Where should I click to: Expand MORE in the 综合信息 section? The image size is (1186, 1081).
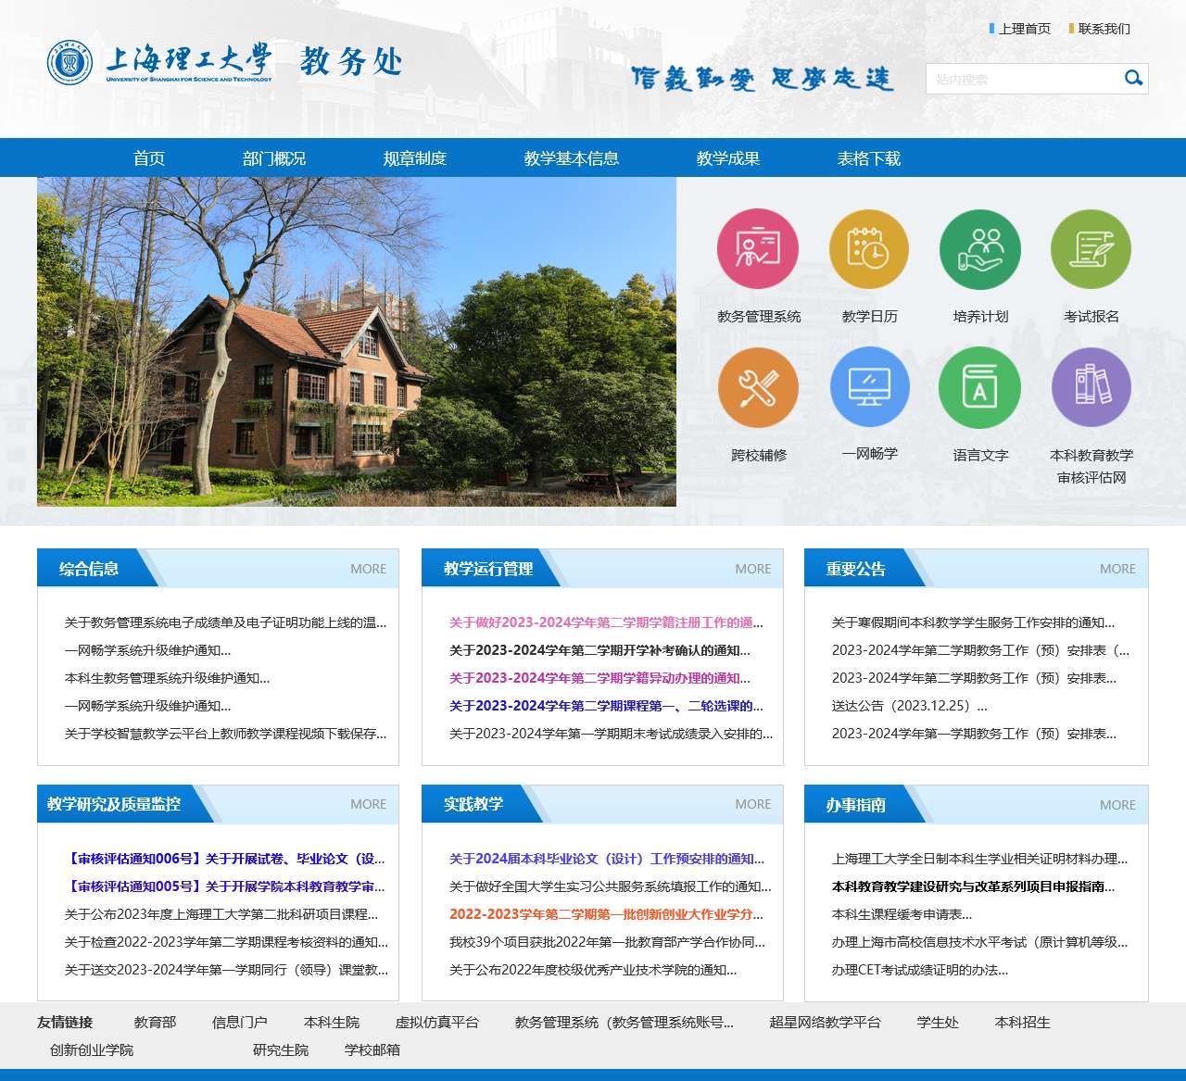[368, 569]
